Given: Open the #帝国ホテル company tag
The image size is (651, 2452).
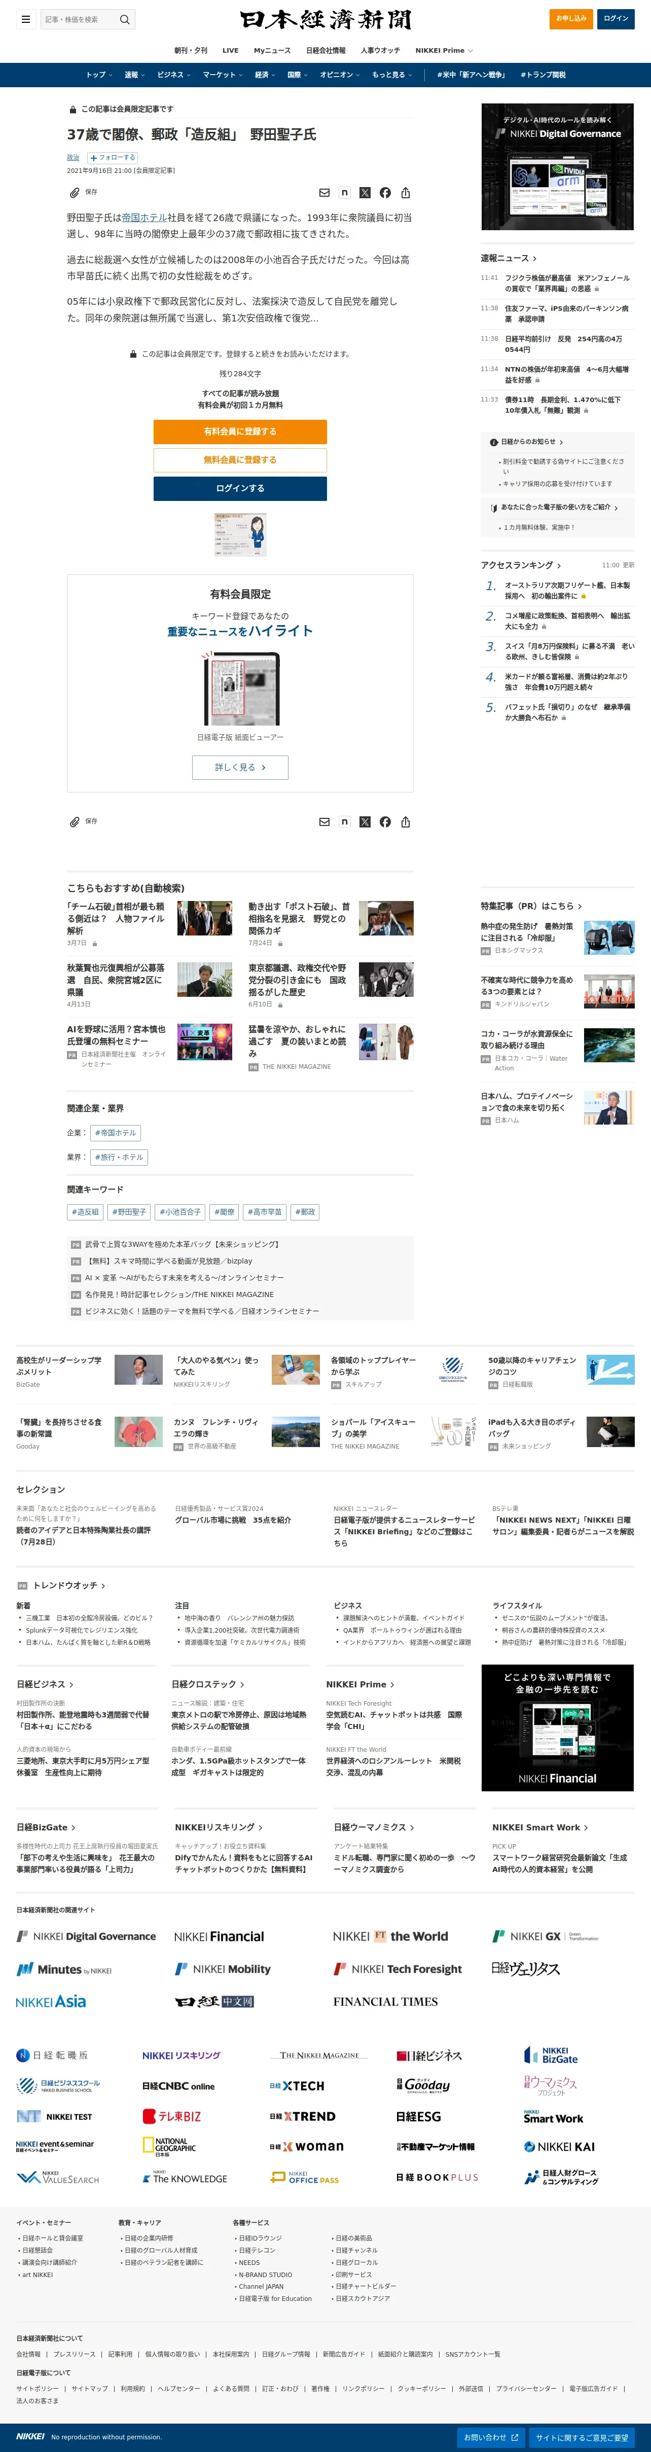Looking at the screenshot, I should click(x=116, y=1133).
